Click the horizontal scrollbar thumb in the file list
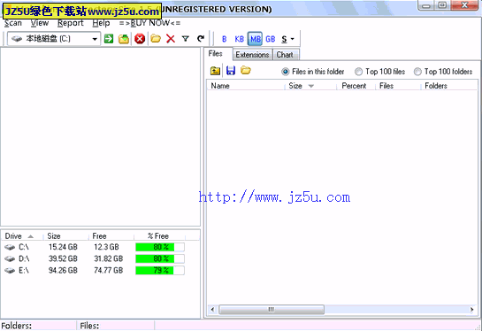The height and width of the screenshot is (331, 482). 272,310
